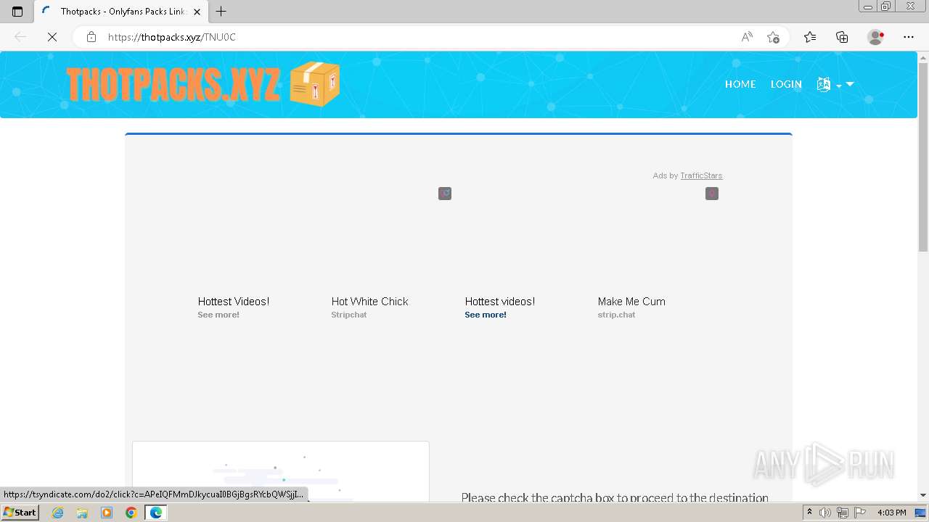
Task: Close the Thotpacks browser tab
Action: point(197,12)
